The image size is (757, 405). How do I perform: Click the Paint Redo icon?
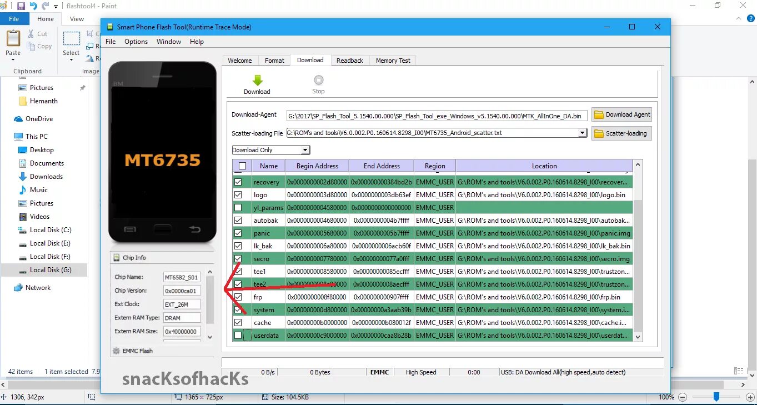tap(45, 6)
